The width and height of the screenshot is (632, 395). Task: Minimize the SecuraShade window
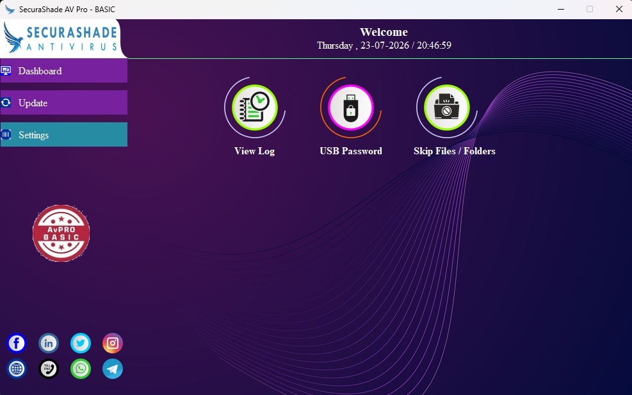tap(561, 9)
